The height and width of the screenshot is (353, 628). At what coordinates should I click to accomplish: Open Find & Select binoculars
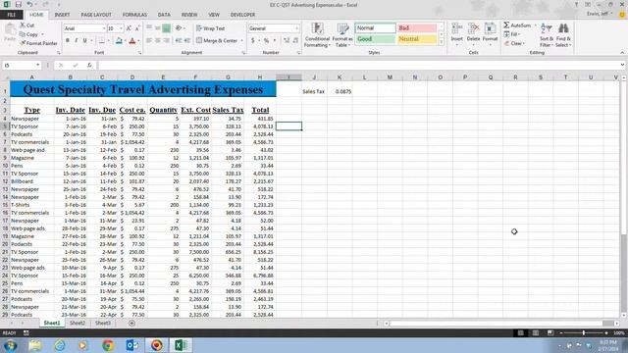[x=563, y=35]
